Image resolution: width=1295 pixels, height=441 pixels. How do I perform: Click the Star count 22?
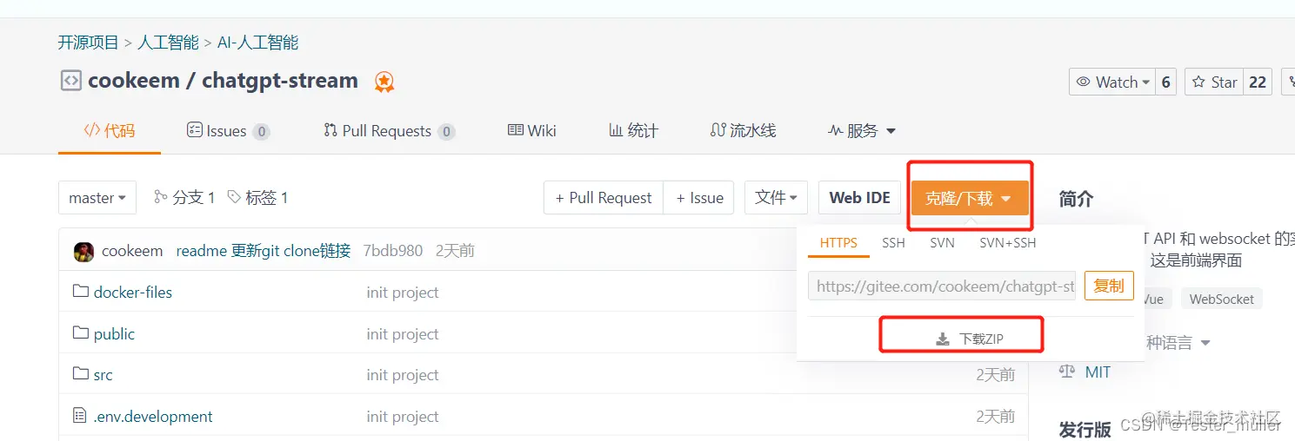[x=1258, y=82]
